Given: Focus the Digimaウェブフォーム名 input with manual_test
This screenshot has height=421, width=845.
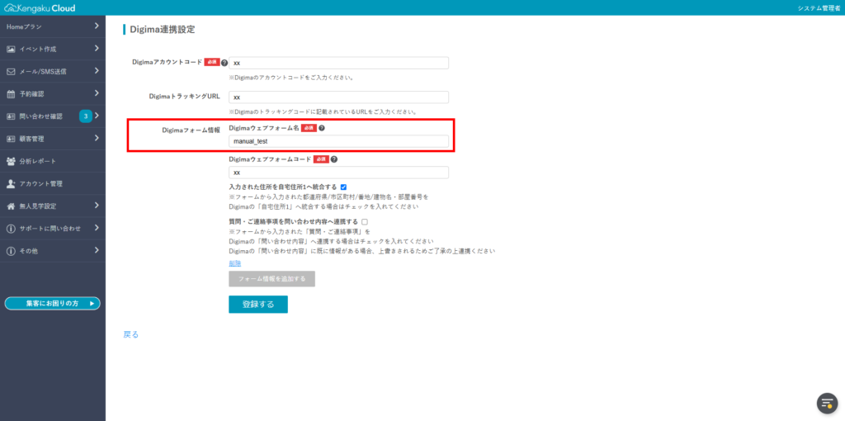Looking at the screenshot, I should [338, 141].
